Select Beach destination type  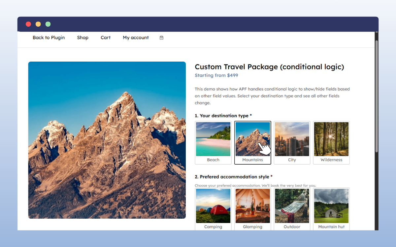point(213,143)
